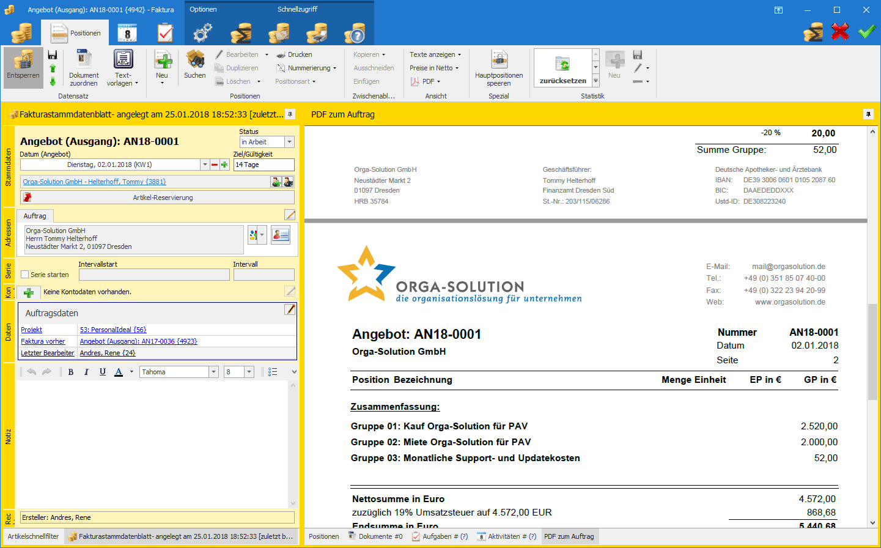Click Hauptpositionen sperren icon

tap(499, 68)
